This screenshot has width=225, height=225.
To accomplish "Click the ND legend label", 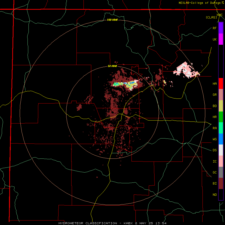I will [214, 194].
